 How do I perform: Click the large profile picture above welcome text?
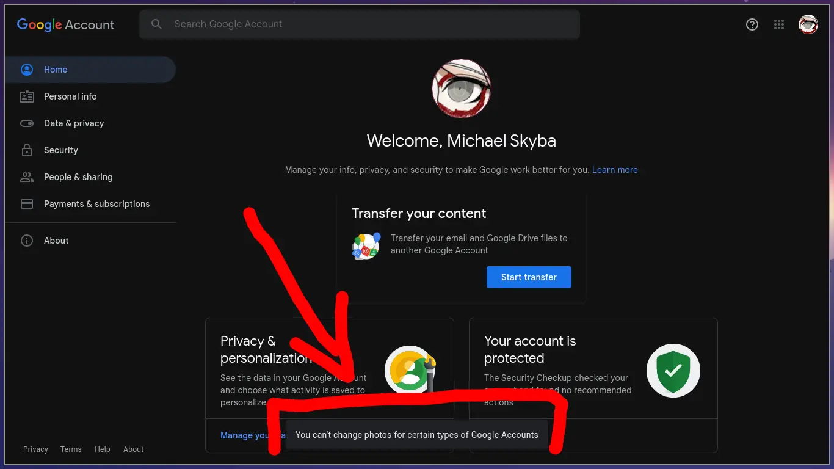[x=462, y=89]
